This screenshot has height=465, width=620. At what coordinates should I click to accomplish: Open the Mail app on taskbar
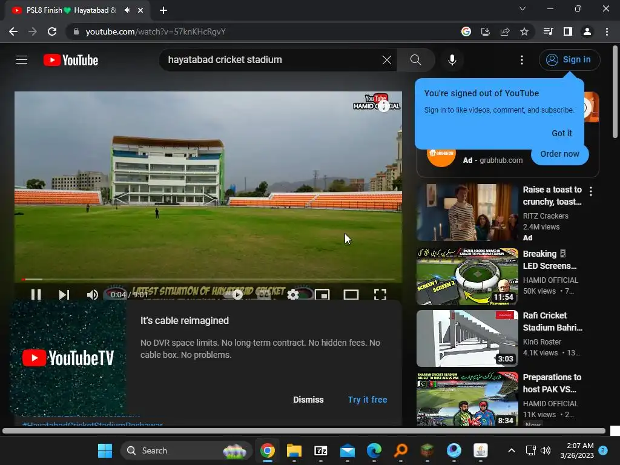pyautogui.click(x=348, y=450)
